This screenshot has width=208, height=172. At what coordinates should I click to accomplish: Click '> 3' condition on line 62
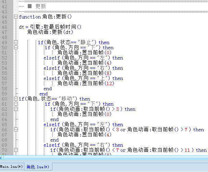115,109
